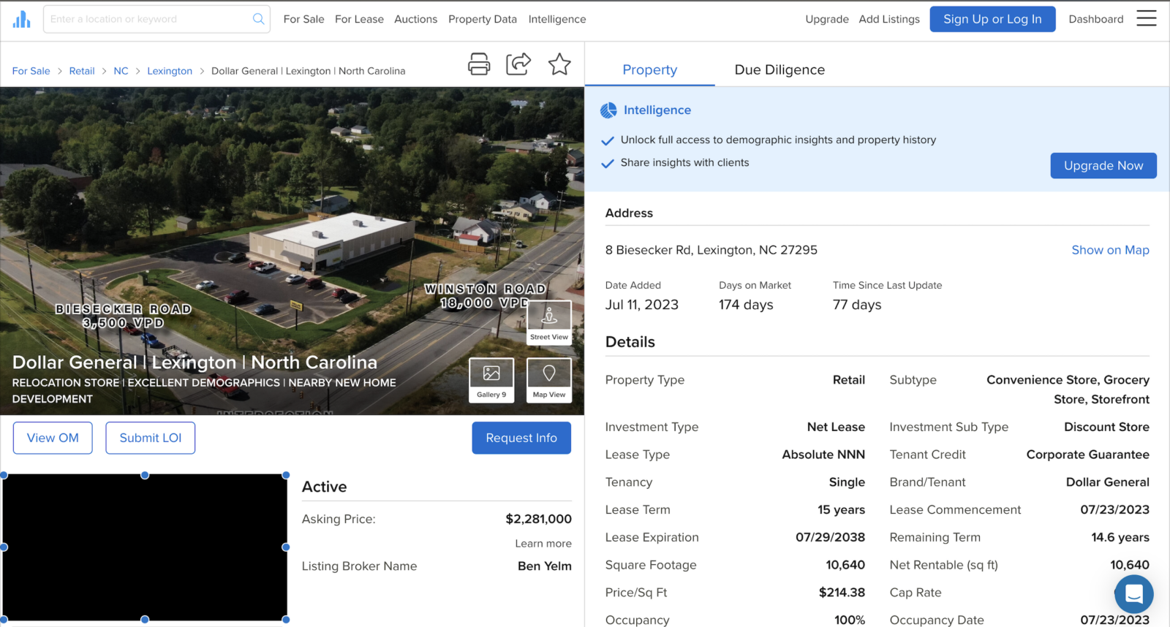Click the 'Absolute NNN' lease type value

click(823, 455)
